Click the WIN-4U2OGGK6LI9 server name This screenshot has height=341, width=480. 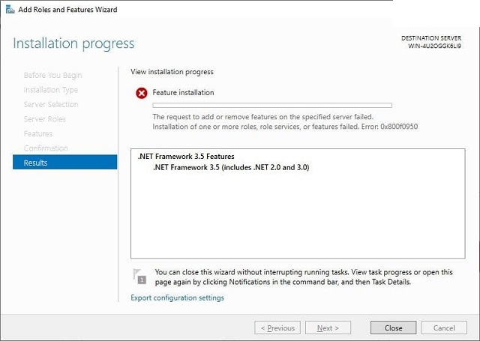[x=434, y=46]
